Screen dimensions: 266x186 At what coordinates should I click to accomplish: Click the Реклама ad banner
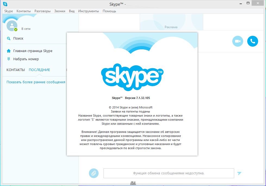pyautogui.click(x=171, y=22)
